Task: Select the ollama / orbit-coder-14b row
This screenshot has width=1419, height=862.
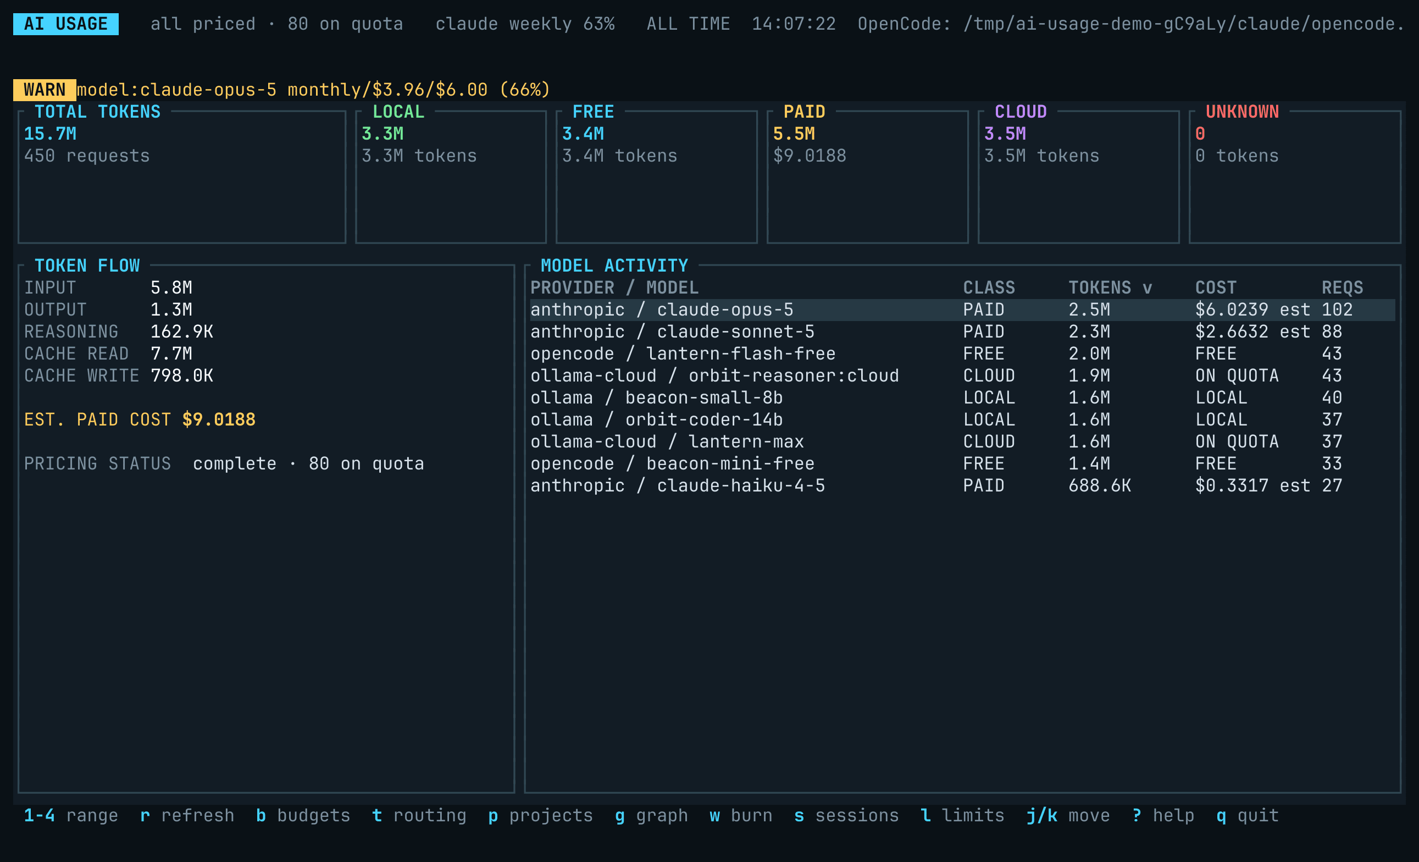Action: pyautogui.click(x=962, y=419)
